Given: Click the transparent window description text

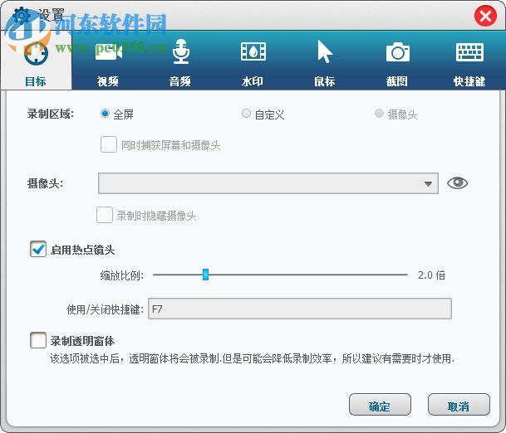Looking at the screenshot, I should coord(252,358).
